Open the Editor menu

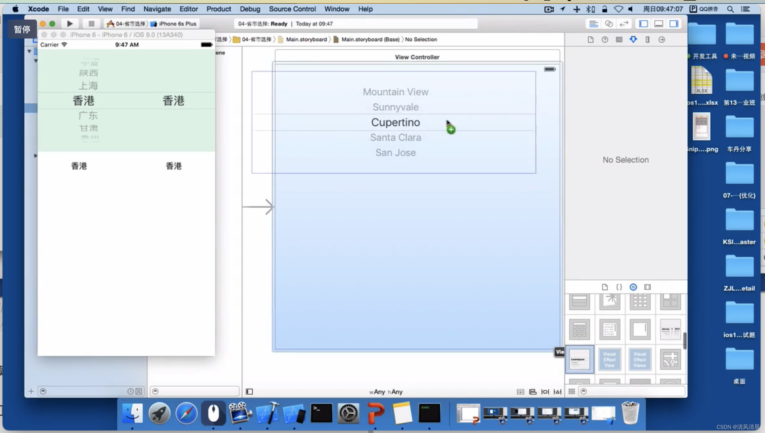tap(189, 9)
